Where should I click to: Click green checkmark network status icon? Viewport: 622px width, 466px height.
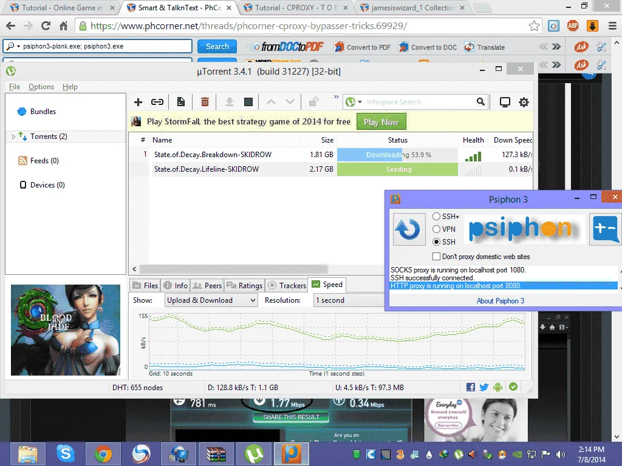(x=513, y=387)
